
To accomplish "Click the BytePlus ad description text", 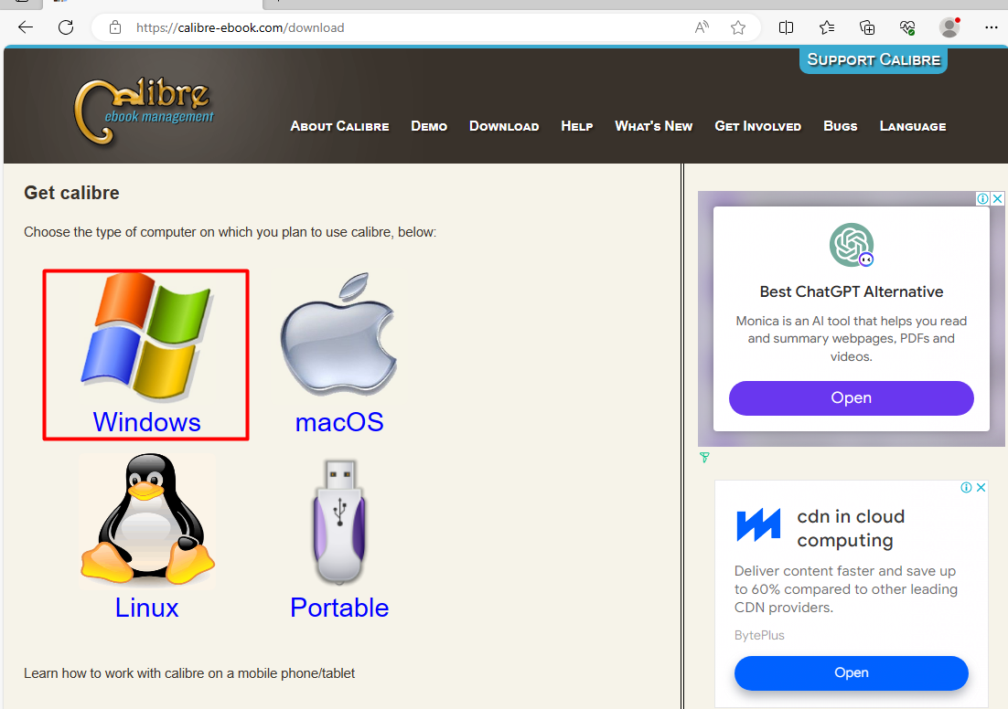I will tap(846, 589).
